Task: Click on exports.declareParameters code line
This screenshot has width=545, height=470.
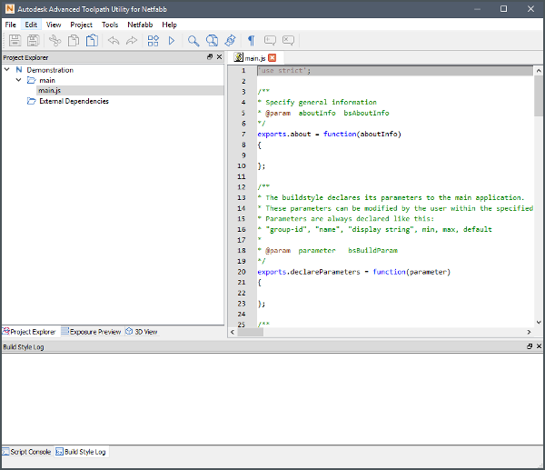Action: (x=354, y=272)
